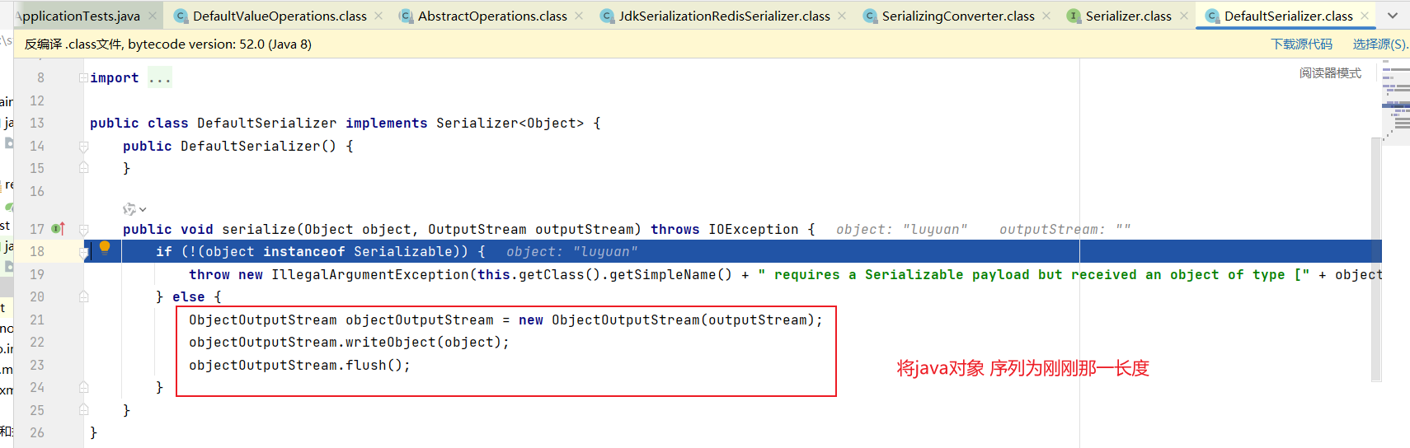This screenshot has width=1410, height=448.
Task: Click the 阅读器模式 reader mode label
Action: click(1330, 73)
